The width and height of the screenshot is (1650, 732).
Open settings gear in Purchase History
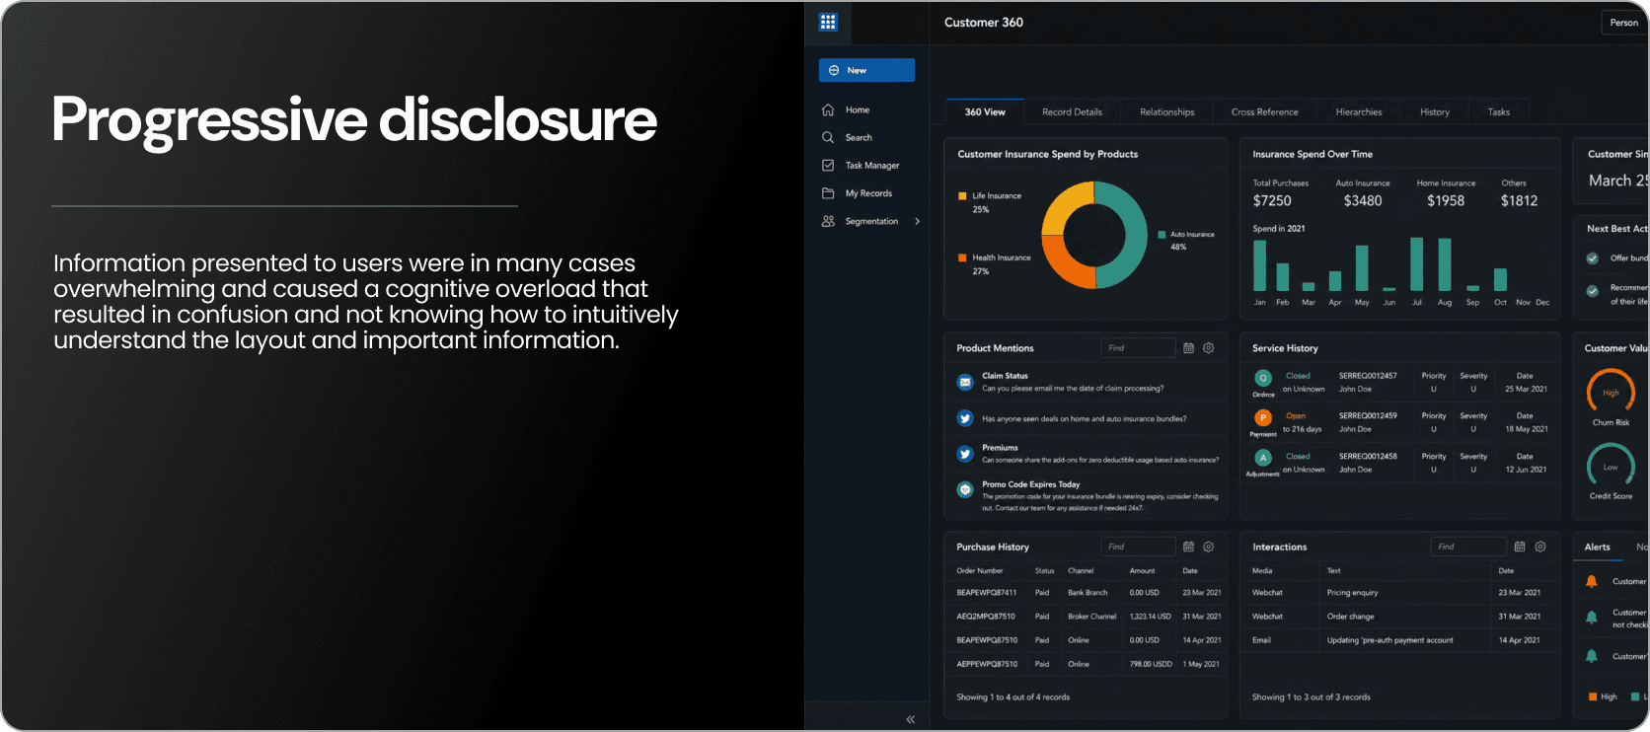pyautogui.click(x=1208, y=547)
